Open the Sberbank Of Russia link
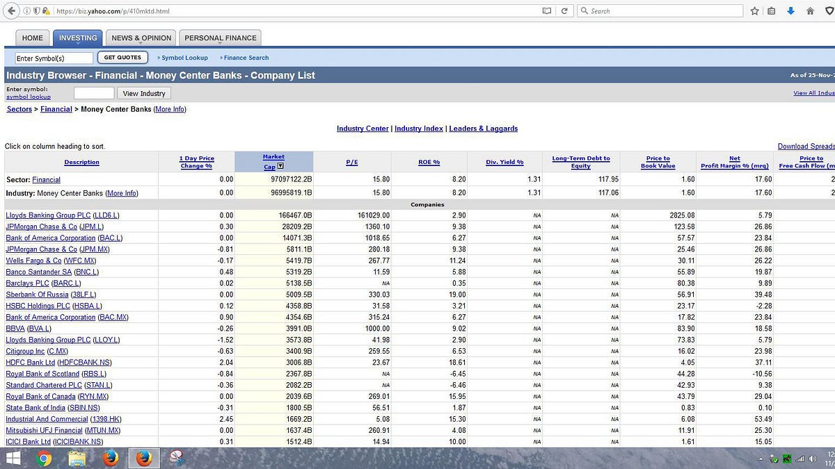The image size is (835, 469). tap(37, 295)
